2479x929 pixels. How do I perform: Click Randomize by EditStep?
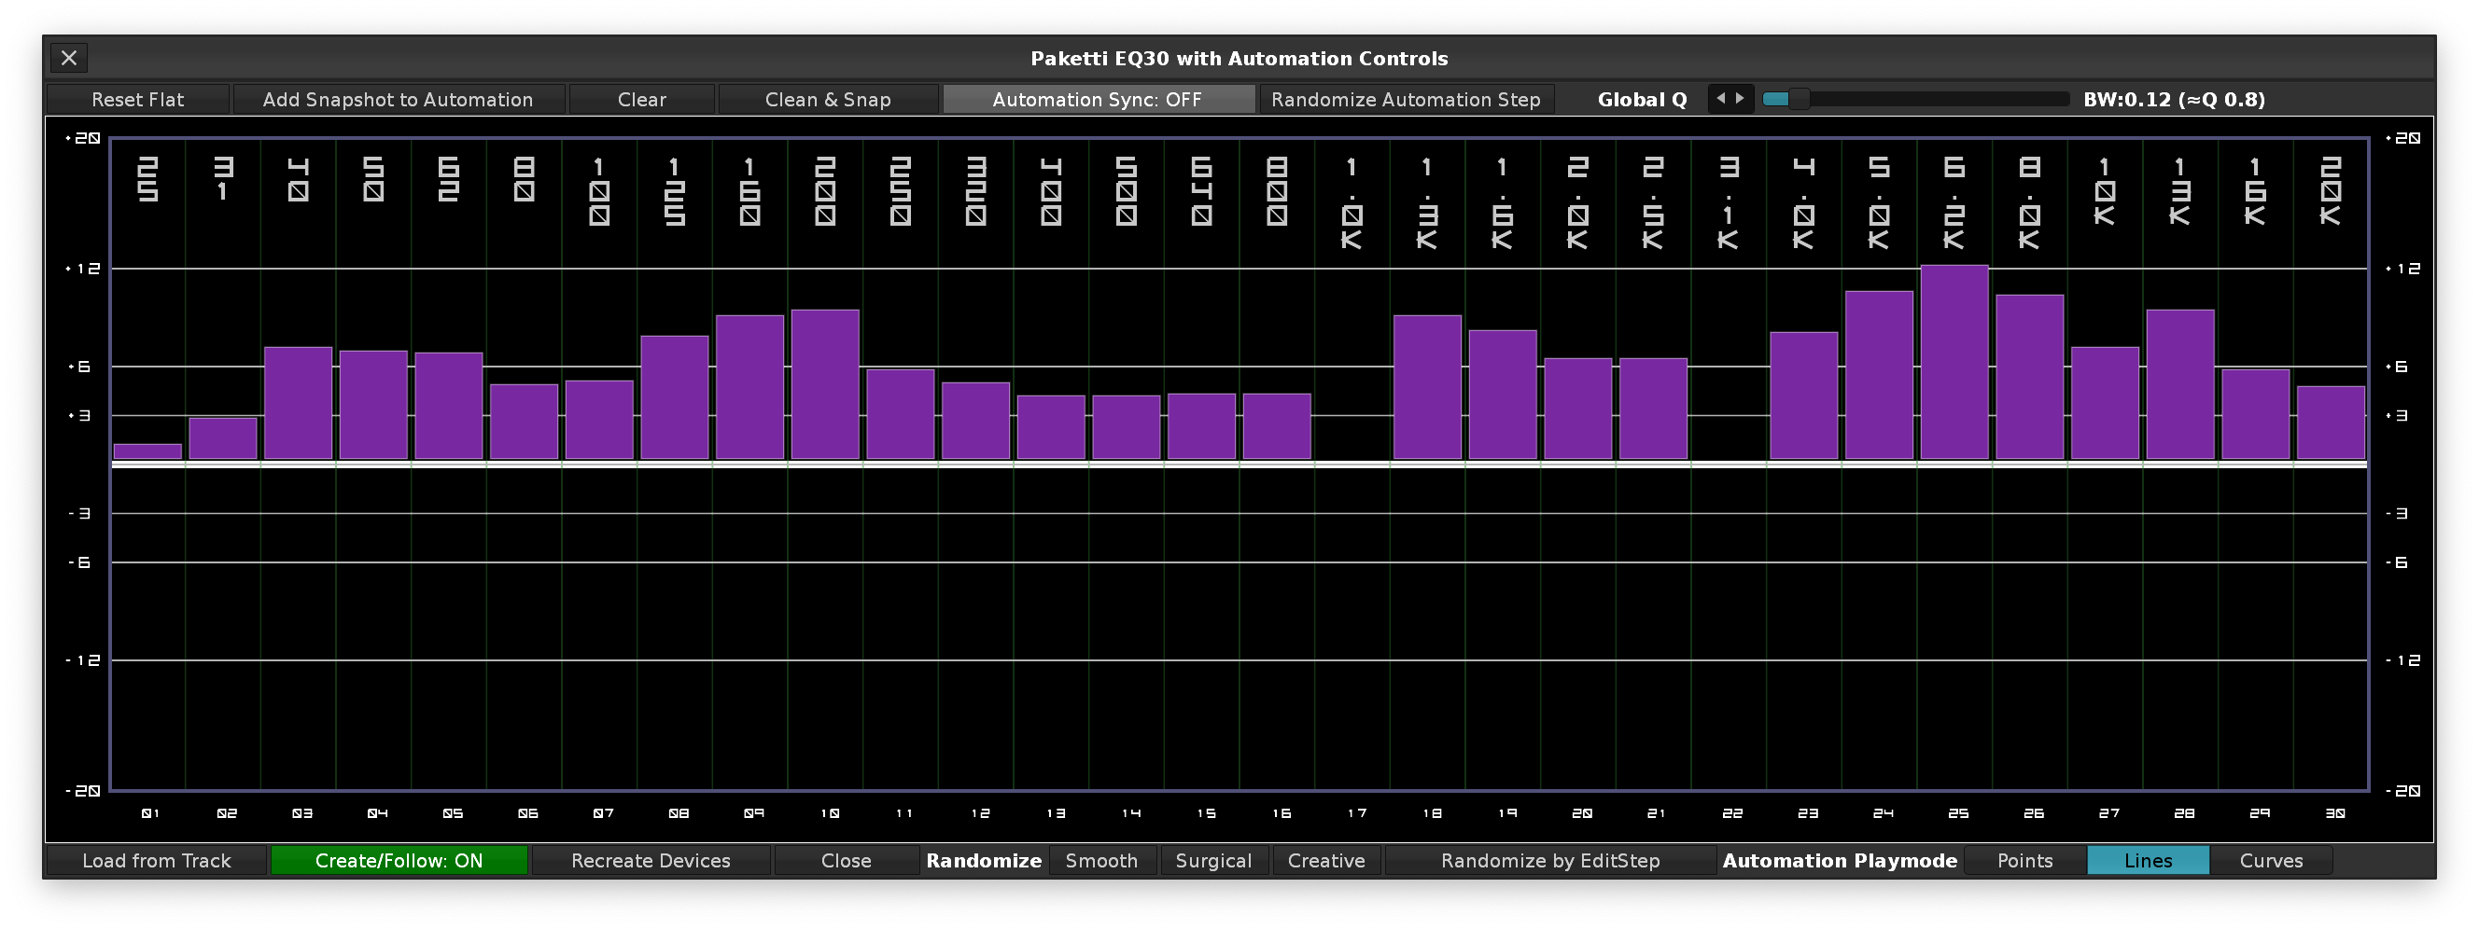[1549, 861]
